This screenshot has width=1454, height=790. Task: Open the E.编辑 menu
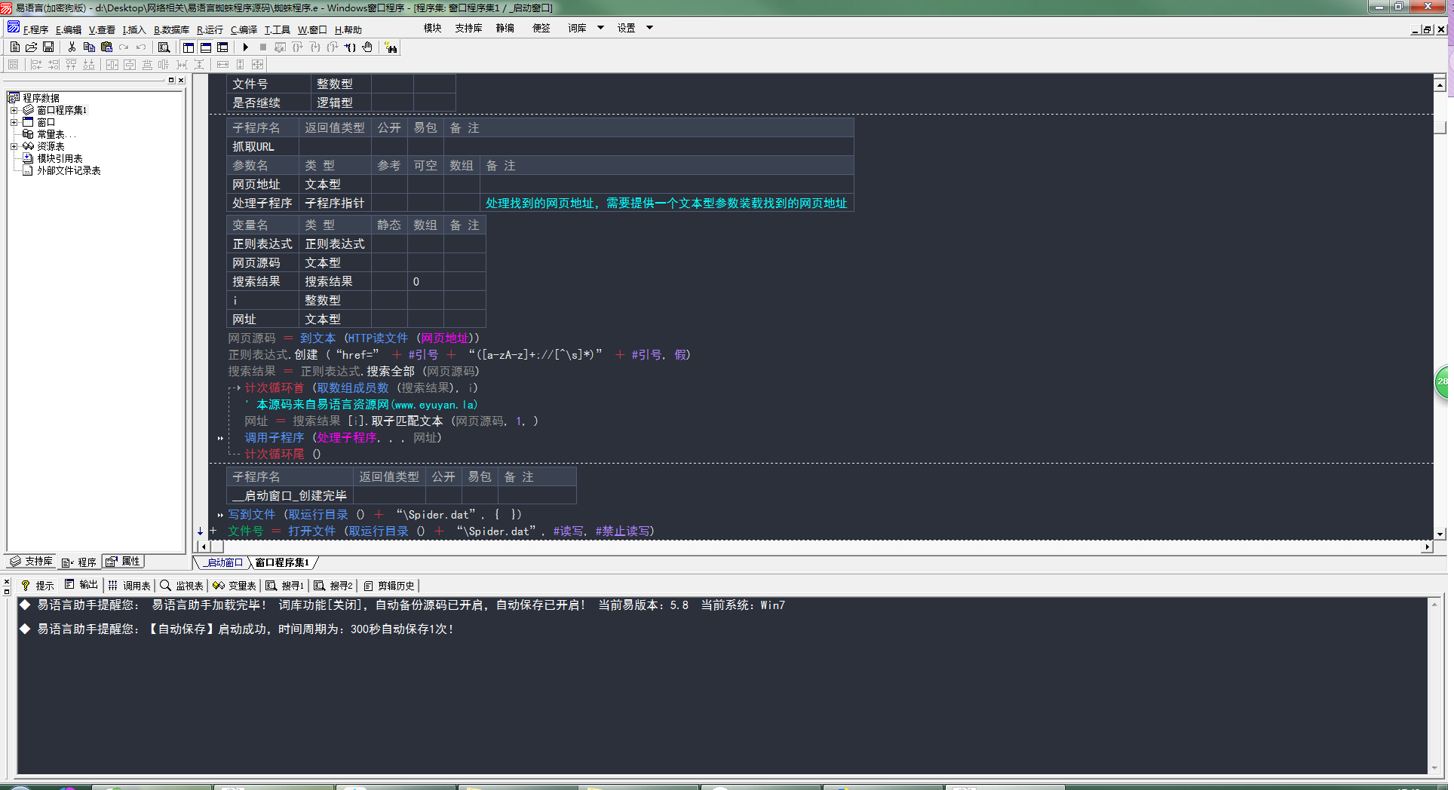pos(69,30)
